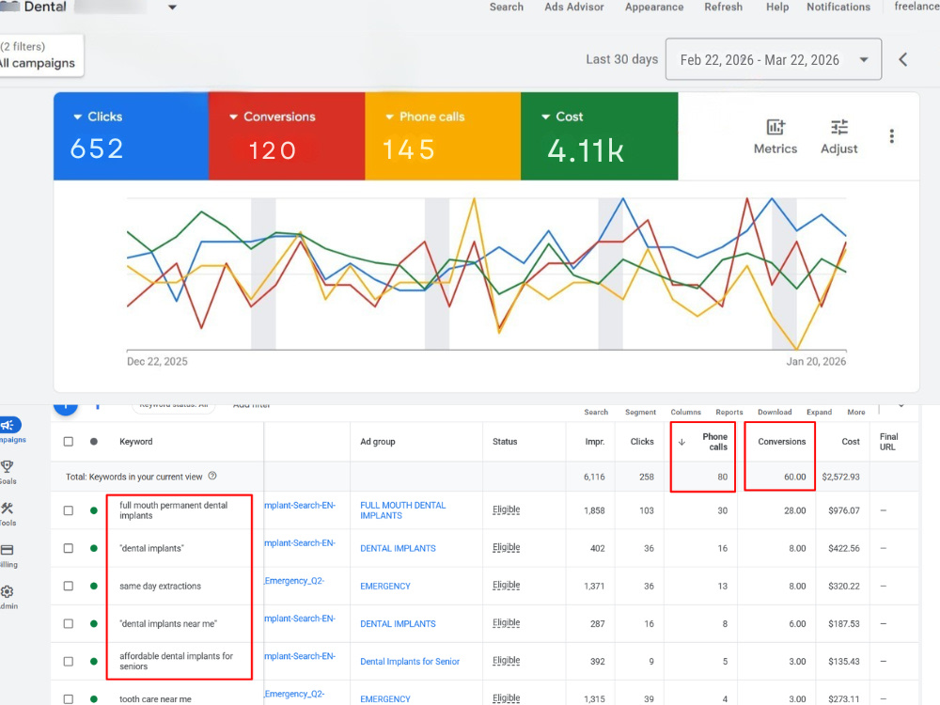Sort by the Cost column header

(x=850, y=441)
